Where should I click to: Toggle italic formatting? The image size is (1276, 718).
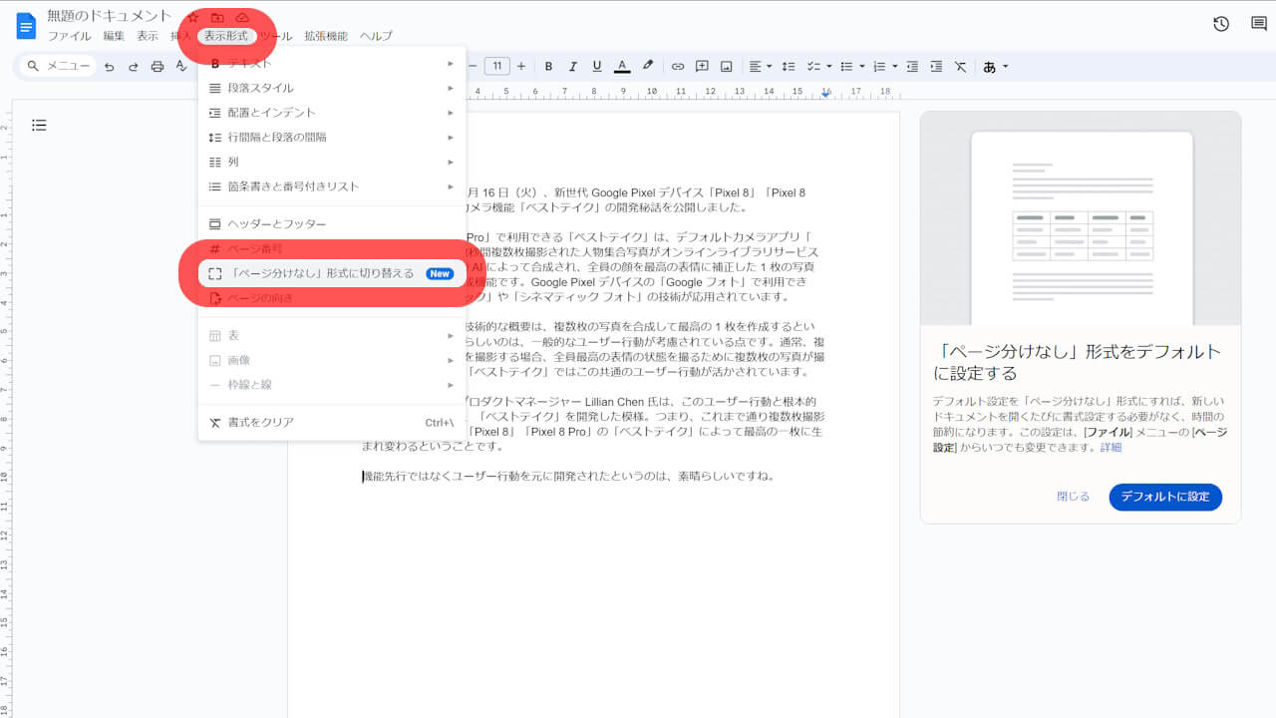tap(572, 67)
